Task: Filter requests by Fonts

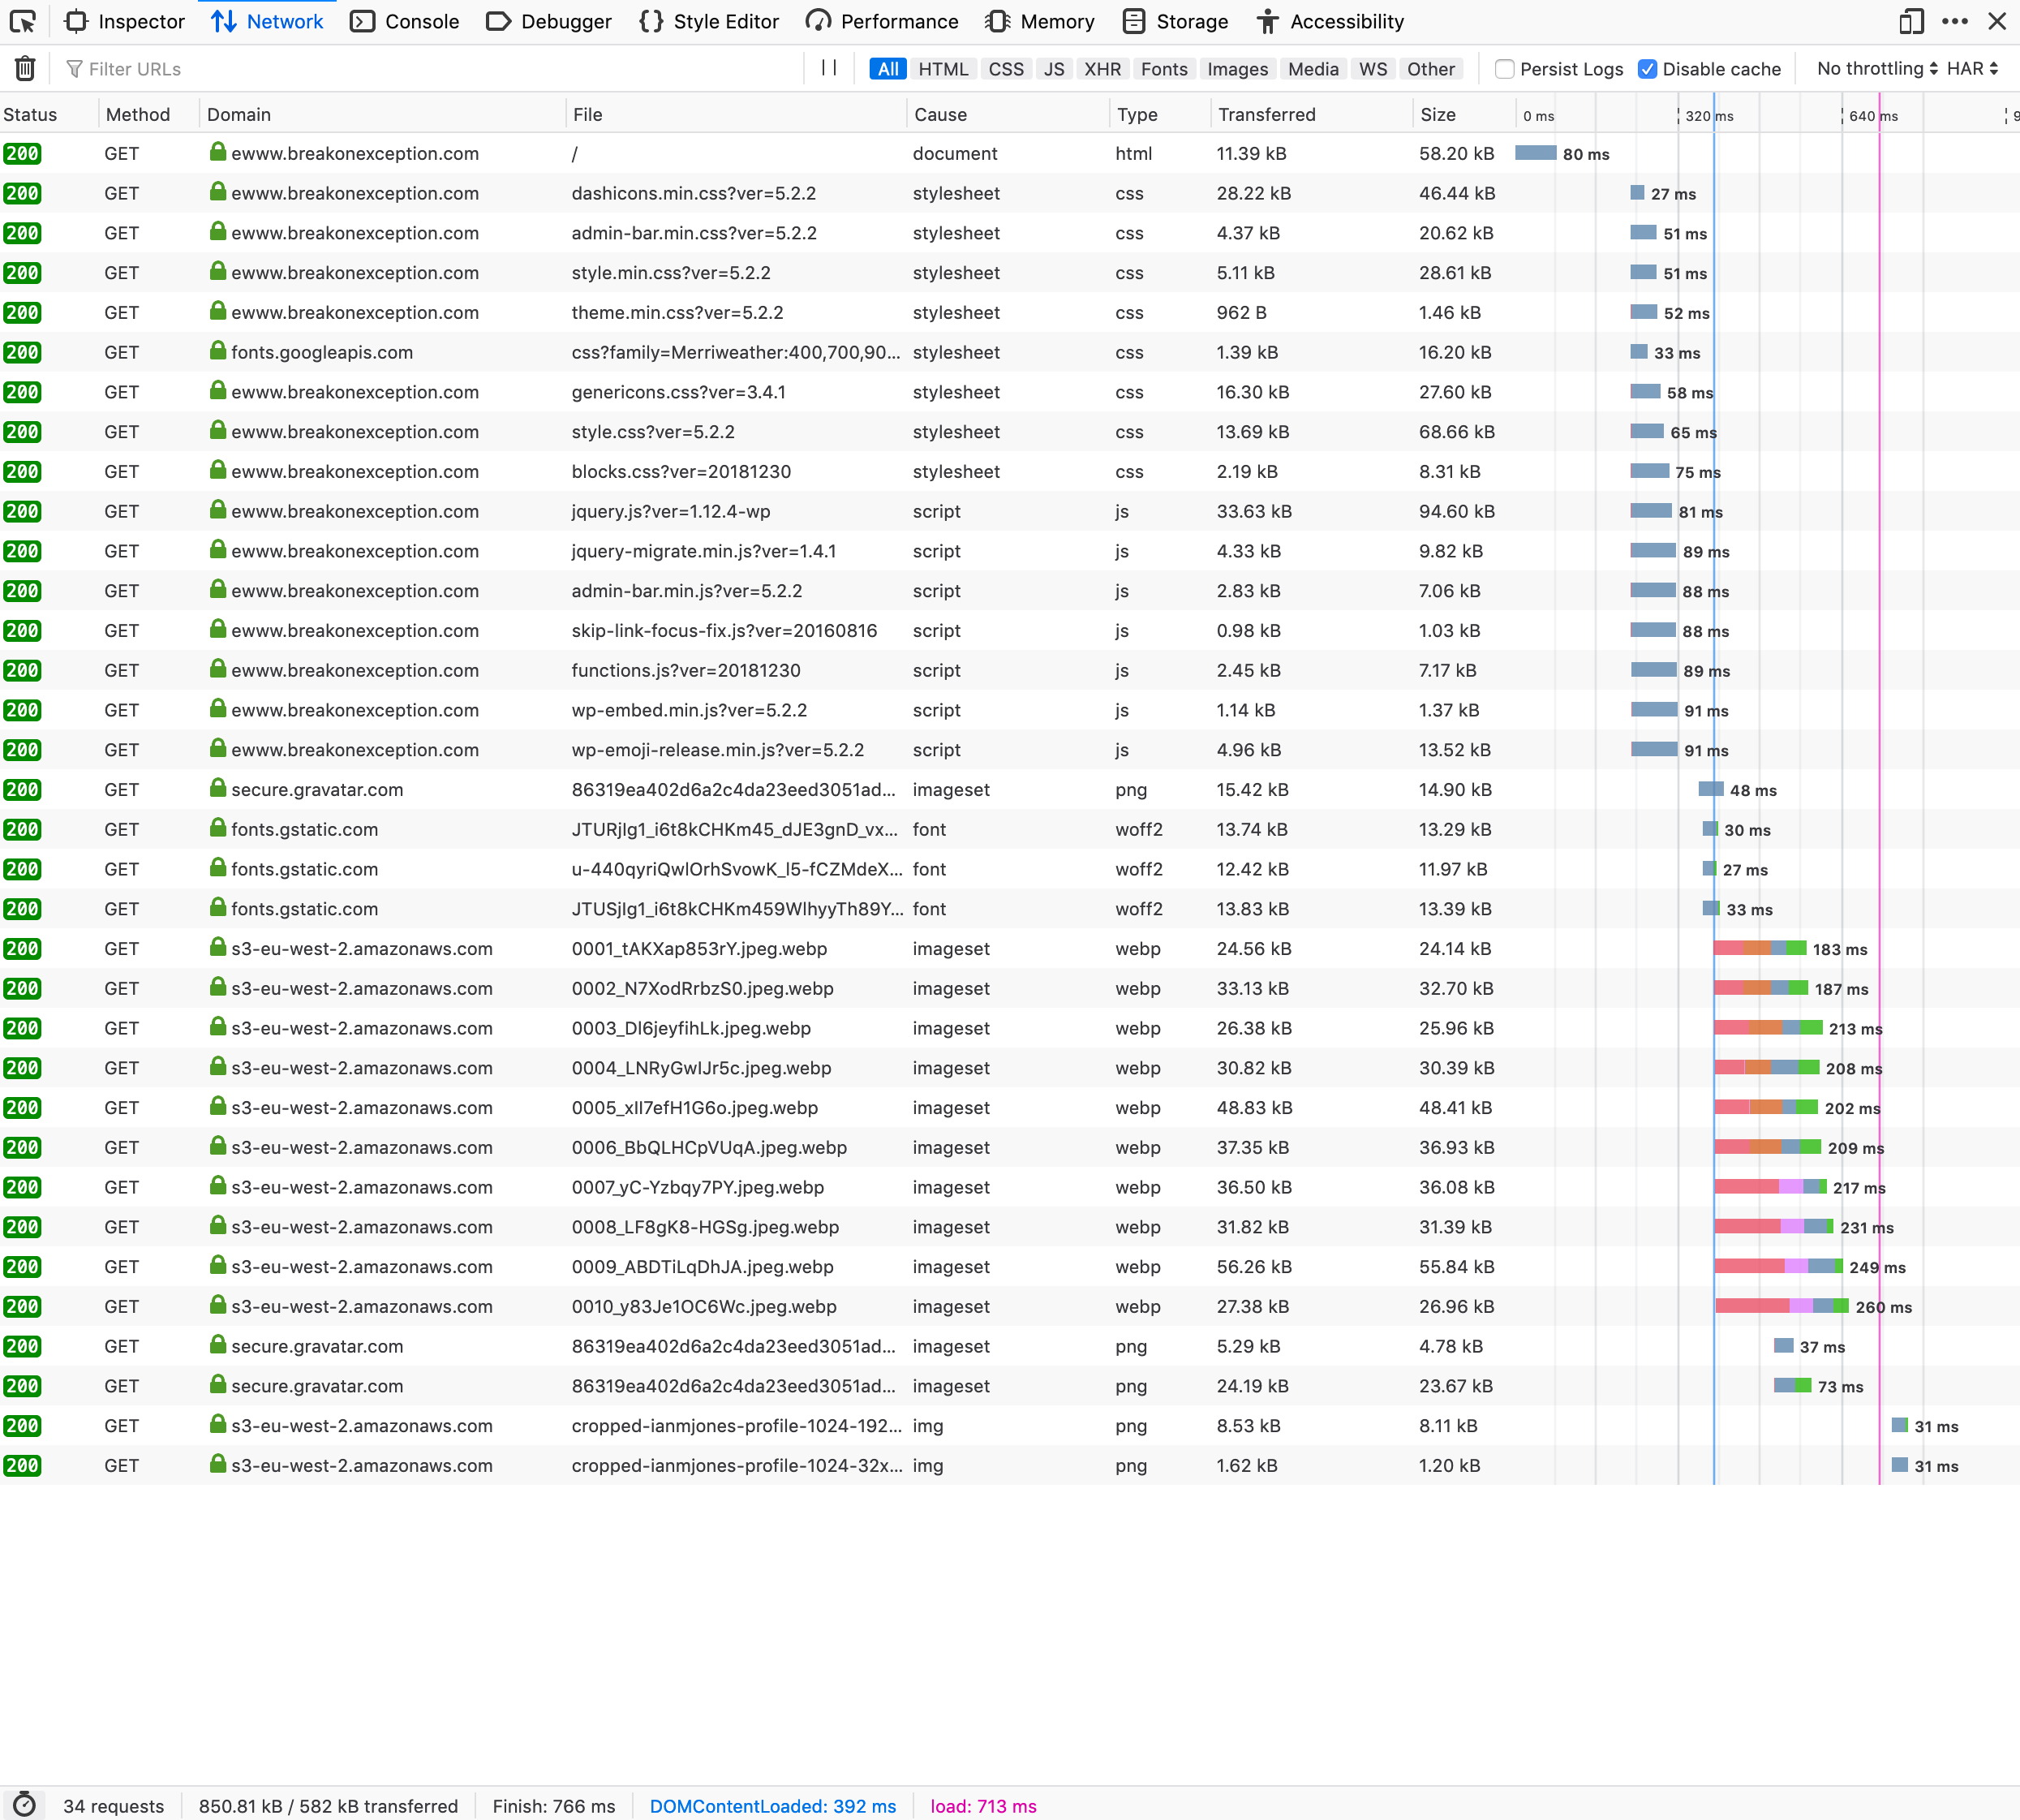Action: click(1164, 69)
